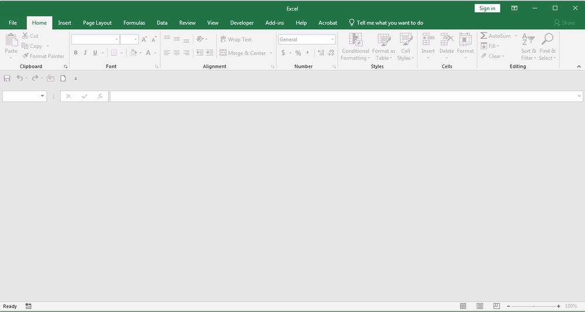
Task: Click Tell me what you want to do
Action: click(x=386, y=23)
